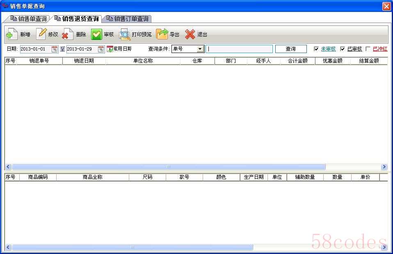Click the 导出 (Export) icon
Image resolution: width=393 pixels, height=254 pixels.
coord(162,34)
